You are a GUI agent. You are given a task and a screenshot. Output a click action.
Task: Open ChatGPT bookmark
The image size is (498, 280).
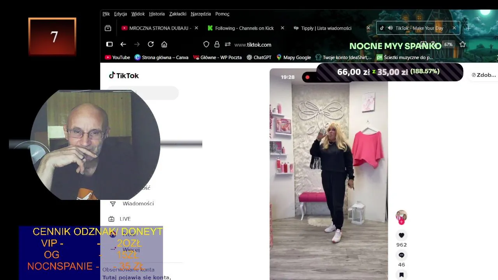(x=259, y=58)
